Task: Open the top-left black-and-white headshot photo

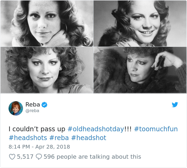Action: point(47,23)
